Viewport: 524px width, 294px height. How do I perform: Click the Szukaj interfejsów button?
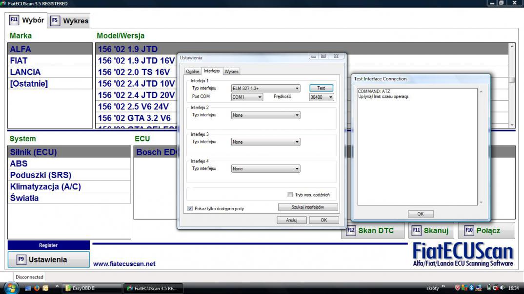click(x=308, y=207)
